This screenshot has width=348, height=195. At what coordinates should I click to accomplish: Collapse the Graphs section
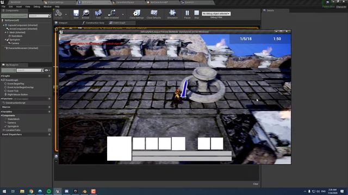[x=1, y=76]
